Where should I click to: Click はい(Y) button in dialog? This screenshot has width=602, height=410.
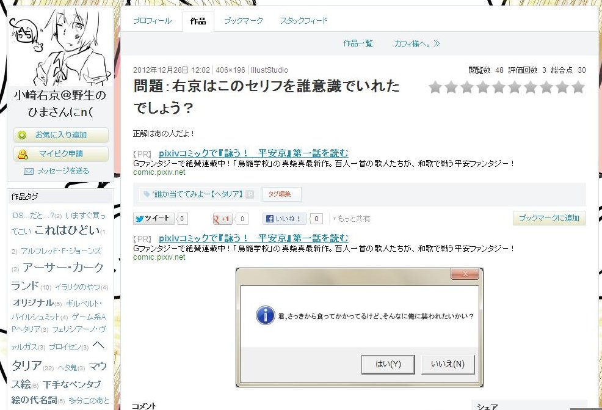click(x=388, y=364)
